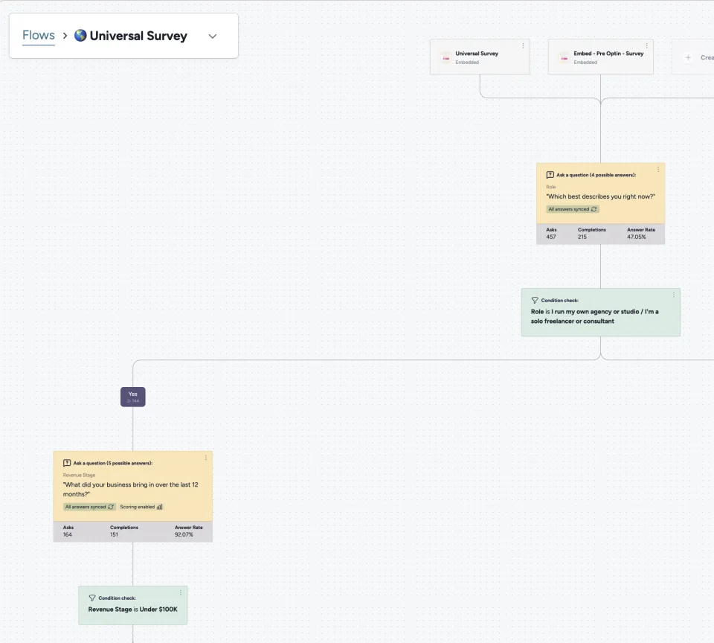Click the plus icon on the create card
The width and height of the screenshot is (714, 643).
click(688, 57)
